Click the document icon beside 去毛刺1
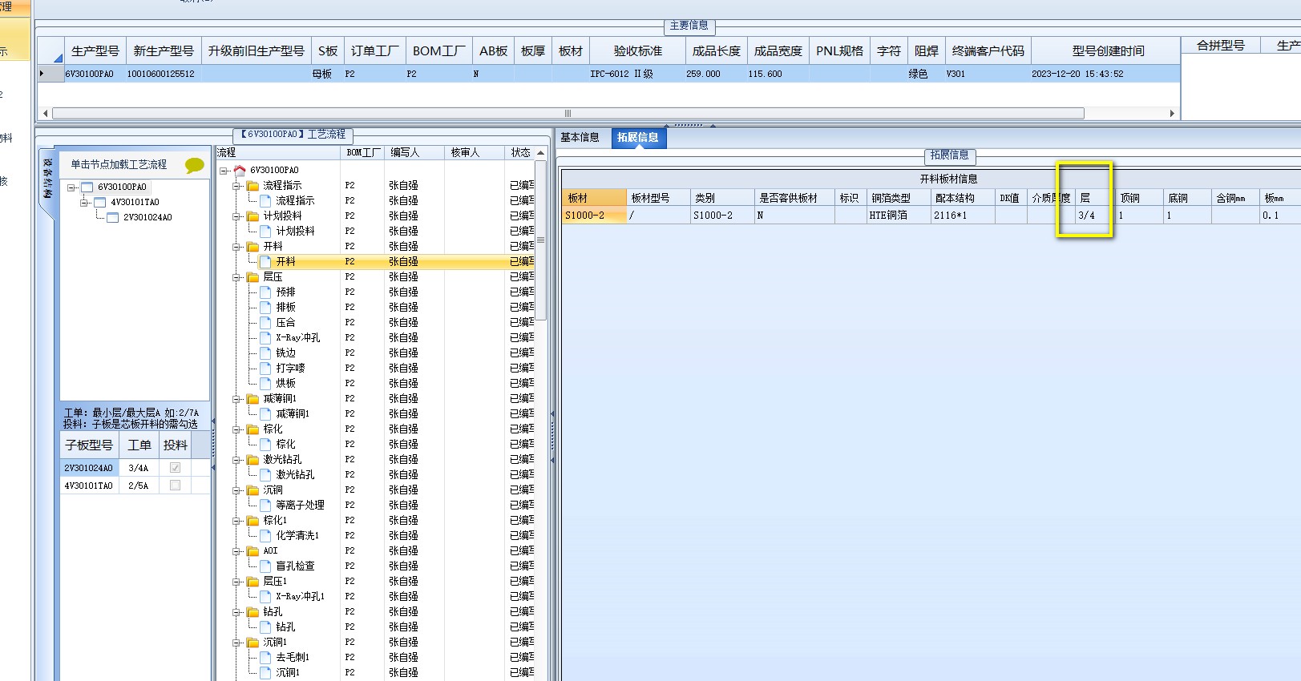Viewport: 1301px width, 681px height. 265,657
